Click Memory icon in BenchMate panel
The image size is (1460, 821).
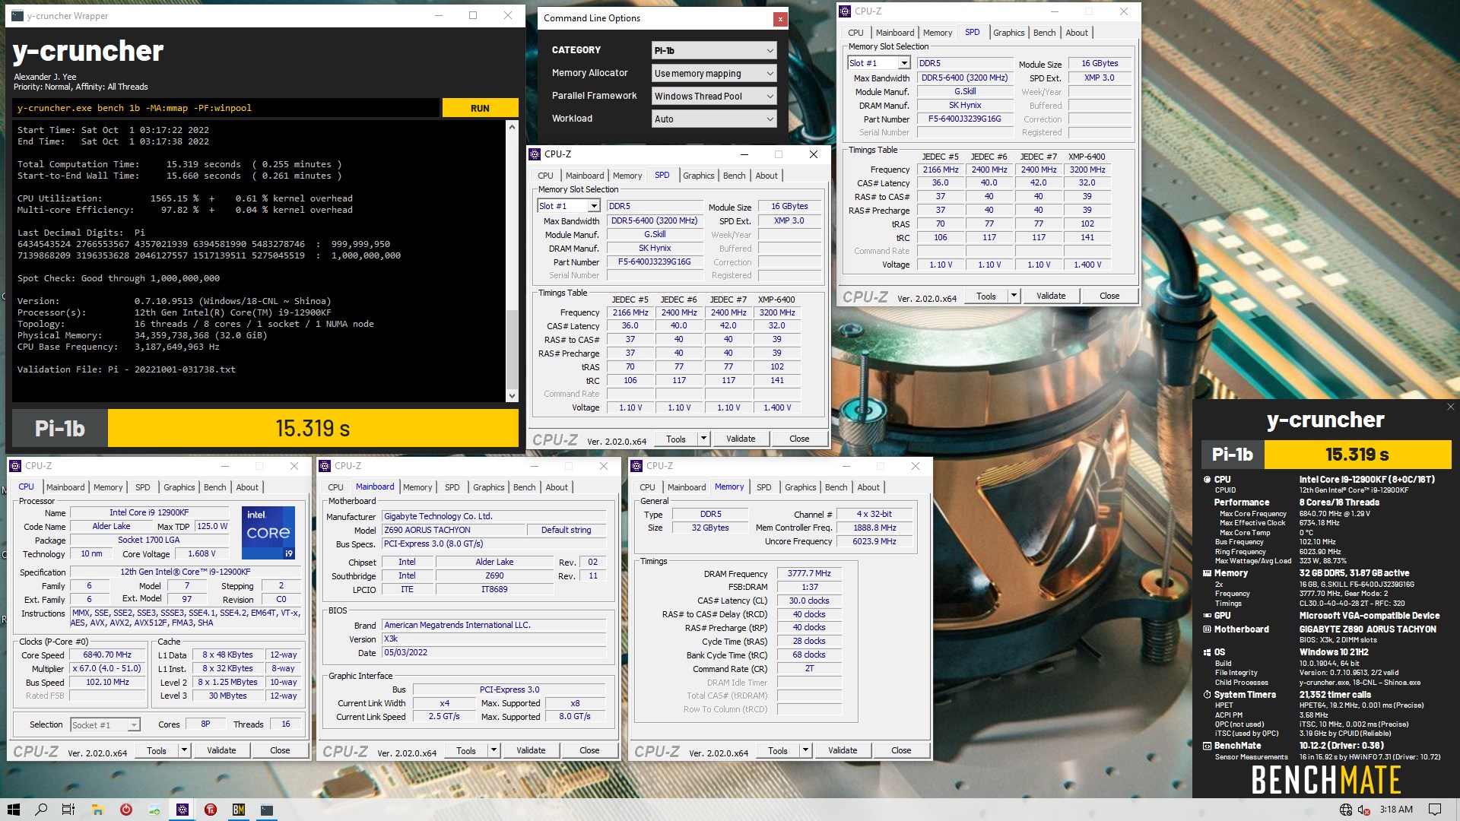[x=1207, y=573]
